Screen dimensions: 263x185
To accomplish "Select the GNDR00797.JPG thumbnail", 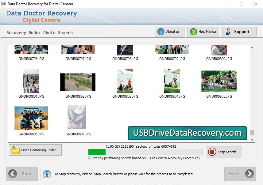I will [78, 50].
